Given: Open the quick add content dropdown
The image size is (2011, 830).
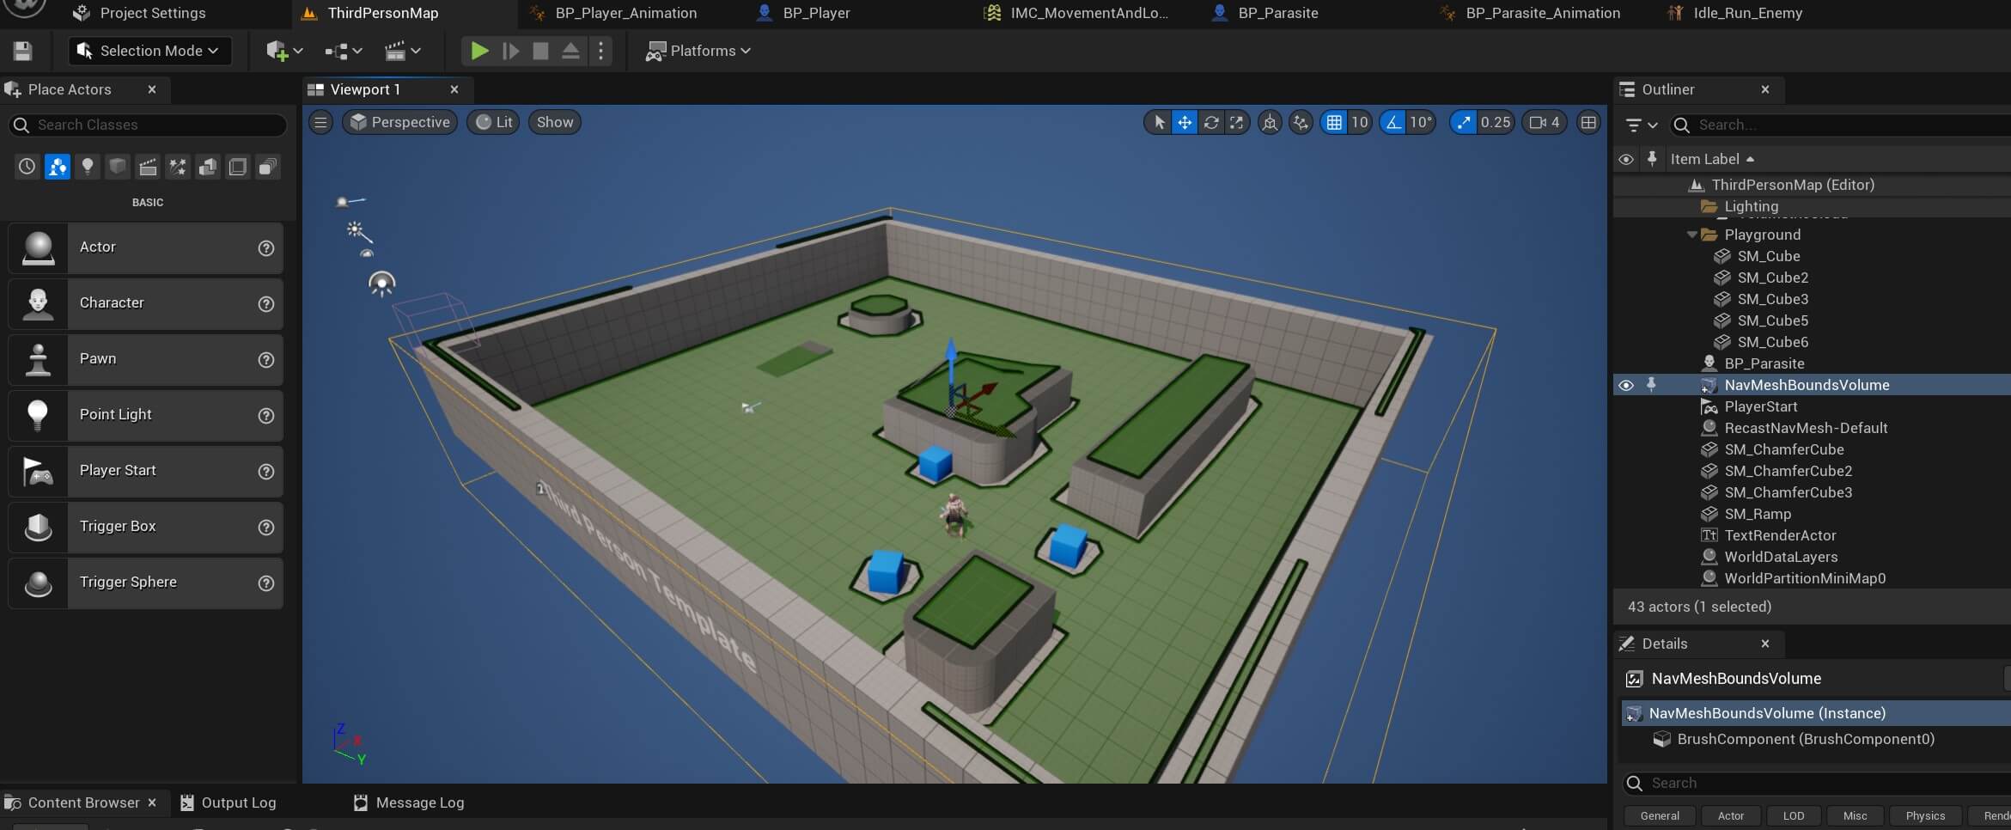Looking at the screenshot, I should [x=284, y=51].
